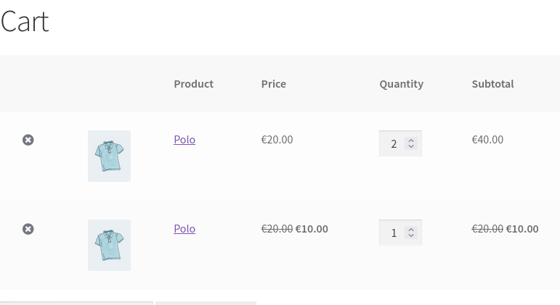Viewport: 560px width, 305px height.
Task: Click the €40.00 subtotal amount
Action: (487, 140)
